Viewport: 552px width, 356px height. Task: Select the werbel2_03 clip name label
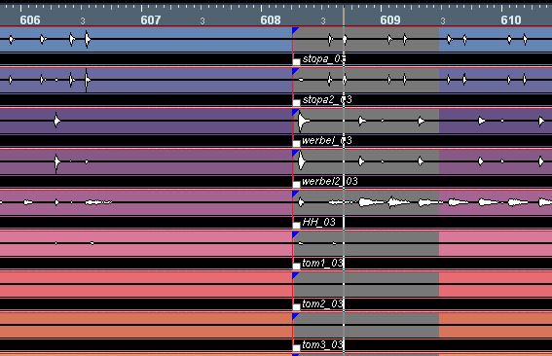(330, 181)
